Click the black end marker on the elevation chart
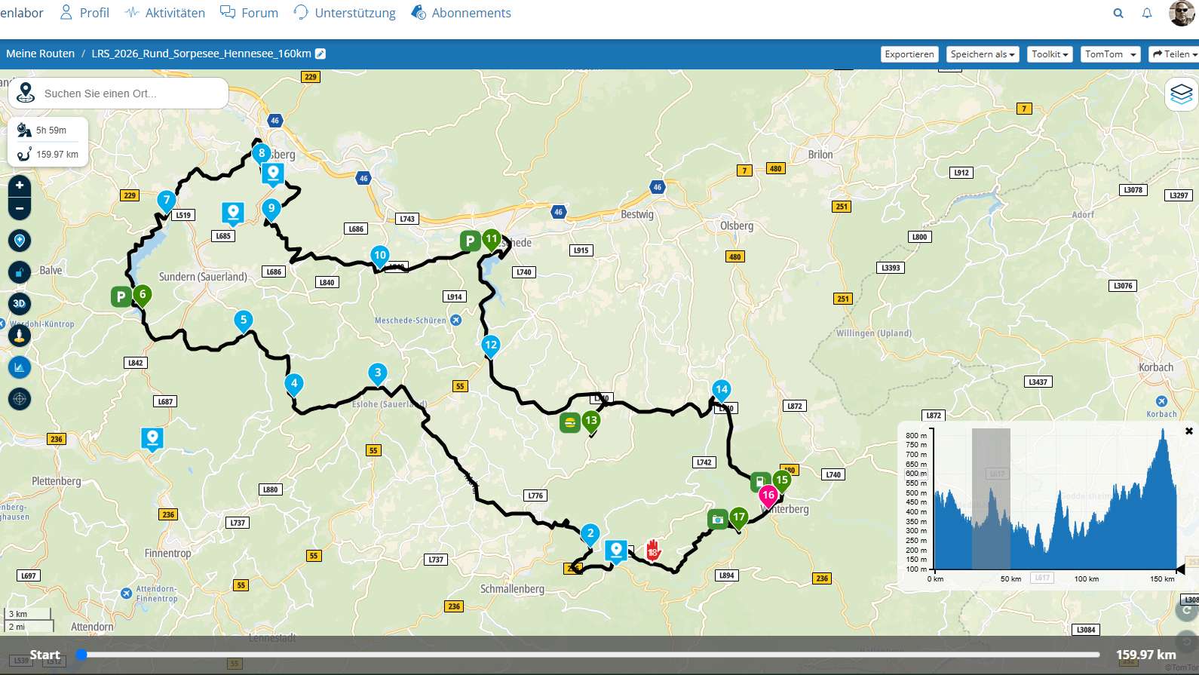The height and width of the screenshot is (675, 1199). [1181, 569]
